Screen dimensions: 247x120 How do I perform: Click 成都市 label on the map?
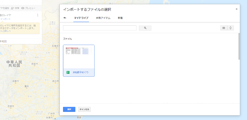tap(16, 81)
